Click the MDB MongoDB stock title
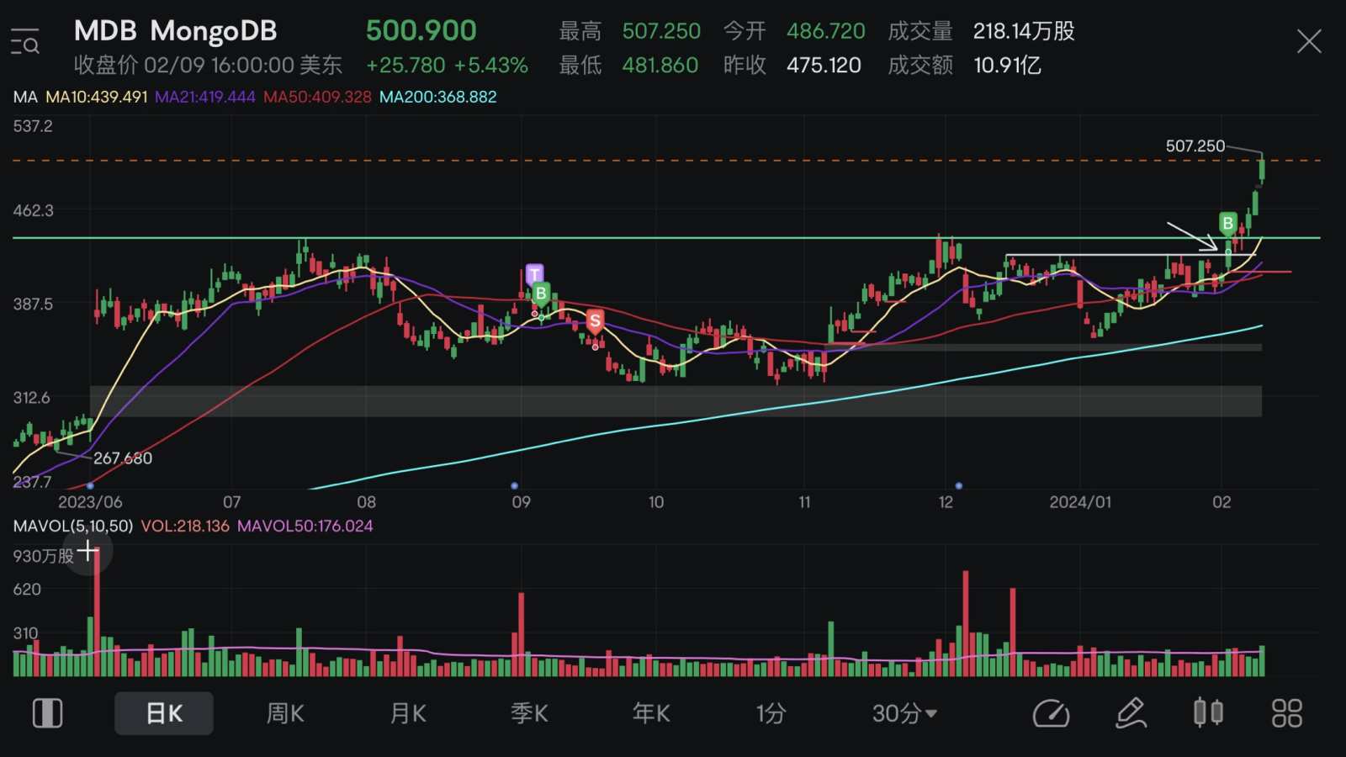Viewport: 1346px width, 757px height. coord(176,31)
